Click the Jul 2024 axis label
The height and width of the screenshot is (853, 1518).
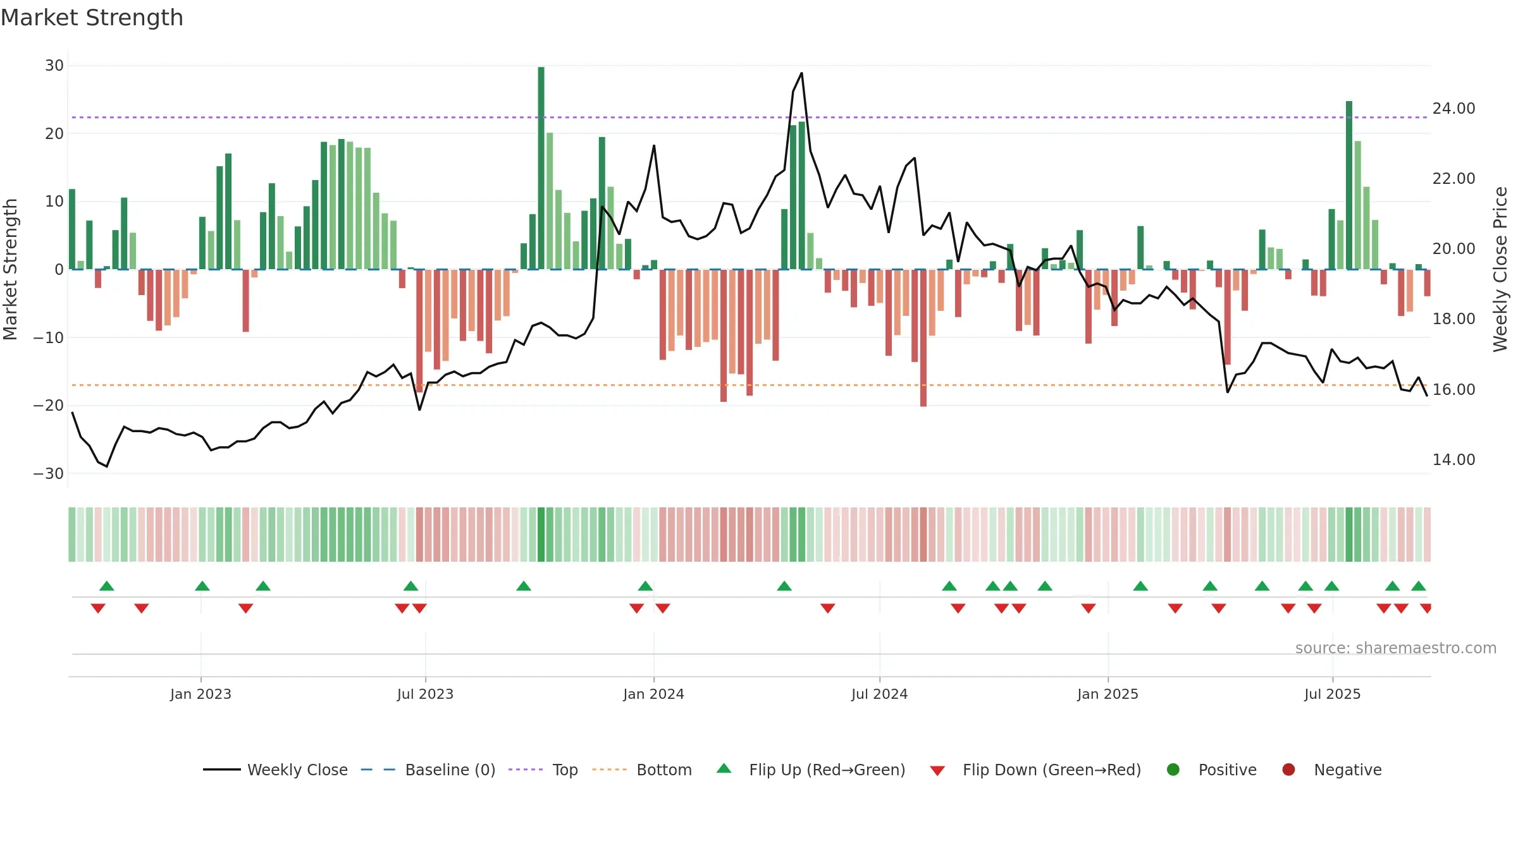click(x=879, y=694)
